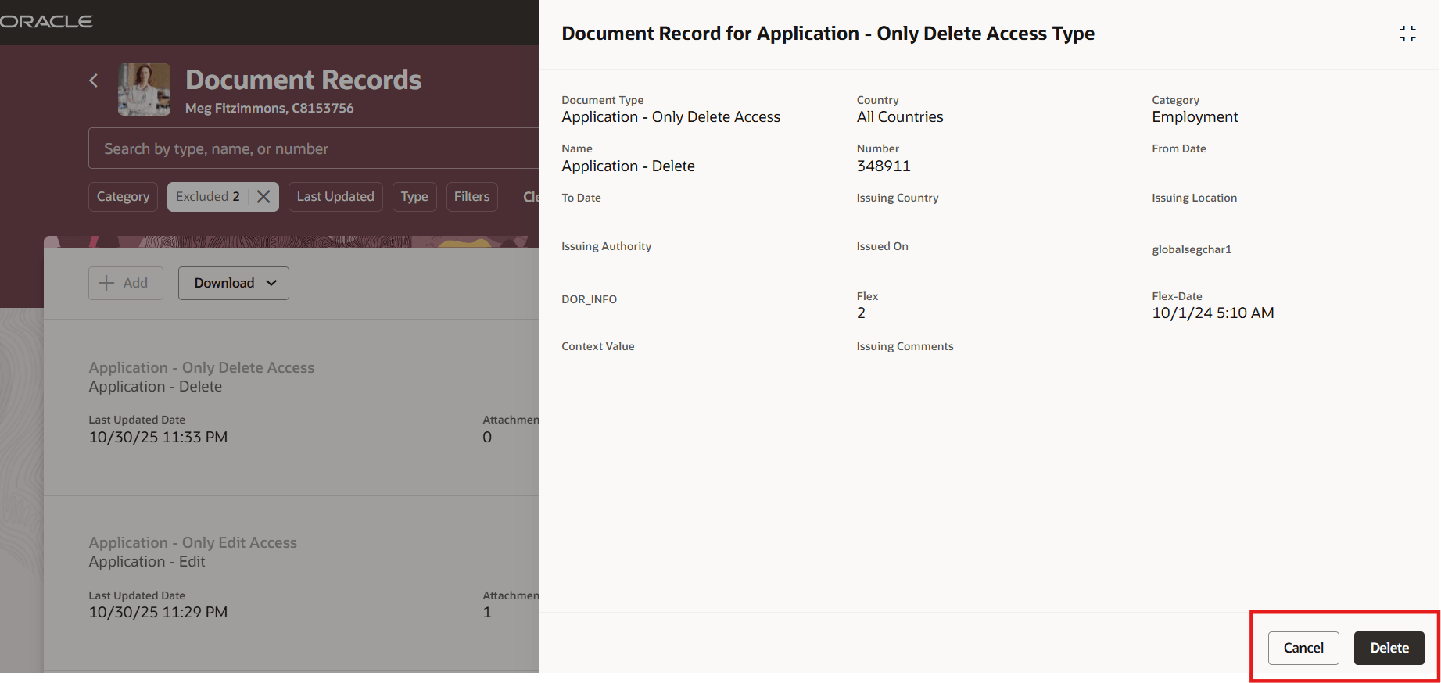
Task: Click last updated 10/30/25 11:33 PM
Action: coord(158,437)
